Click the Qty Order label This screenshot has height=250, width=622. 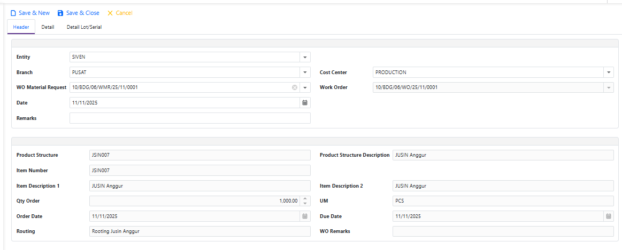click(x=28, y=201)
